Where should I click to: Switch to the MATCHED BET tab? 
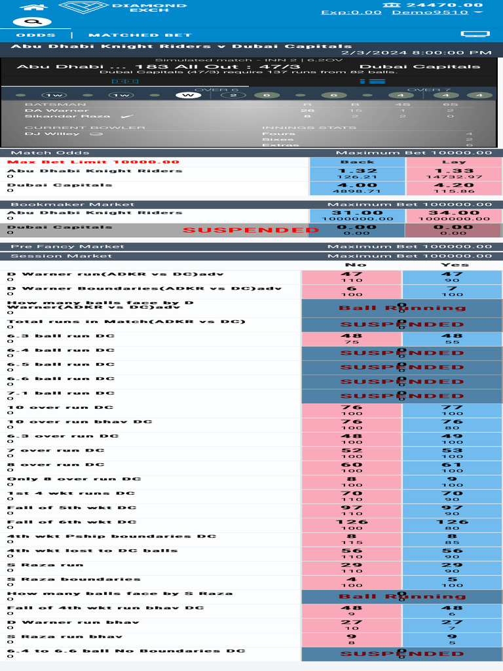point(140,35)
